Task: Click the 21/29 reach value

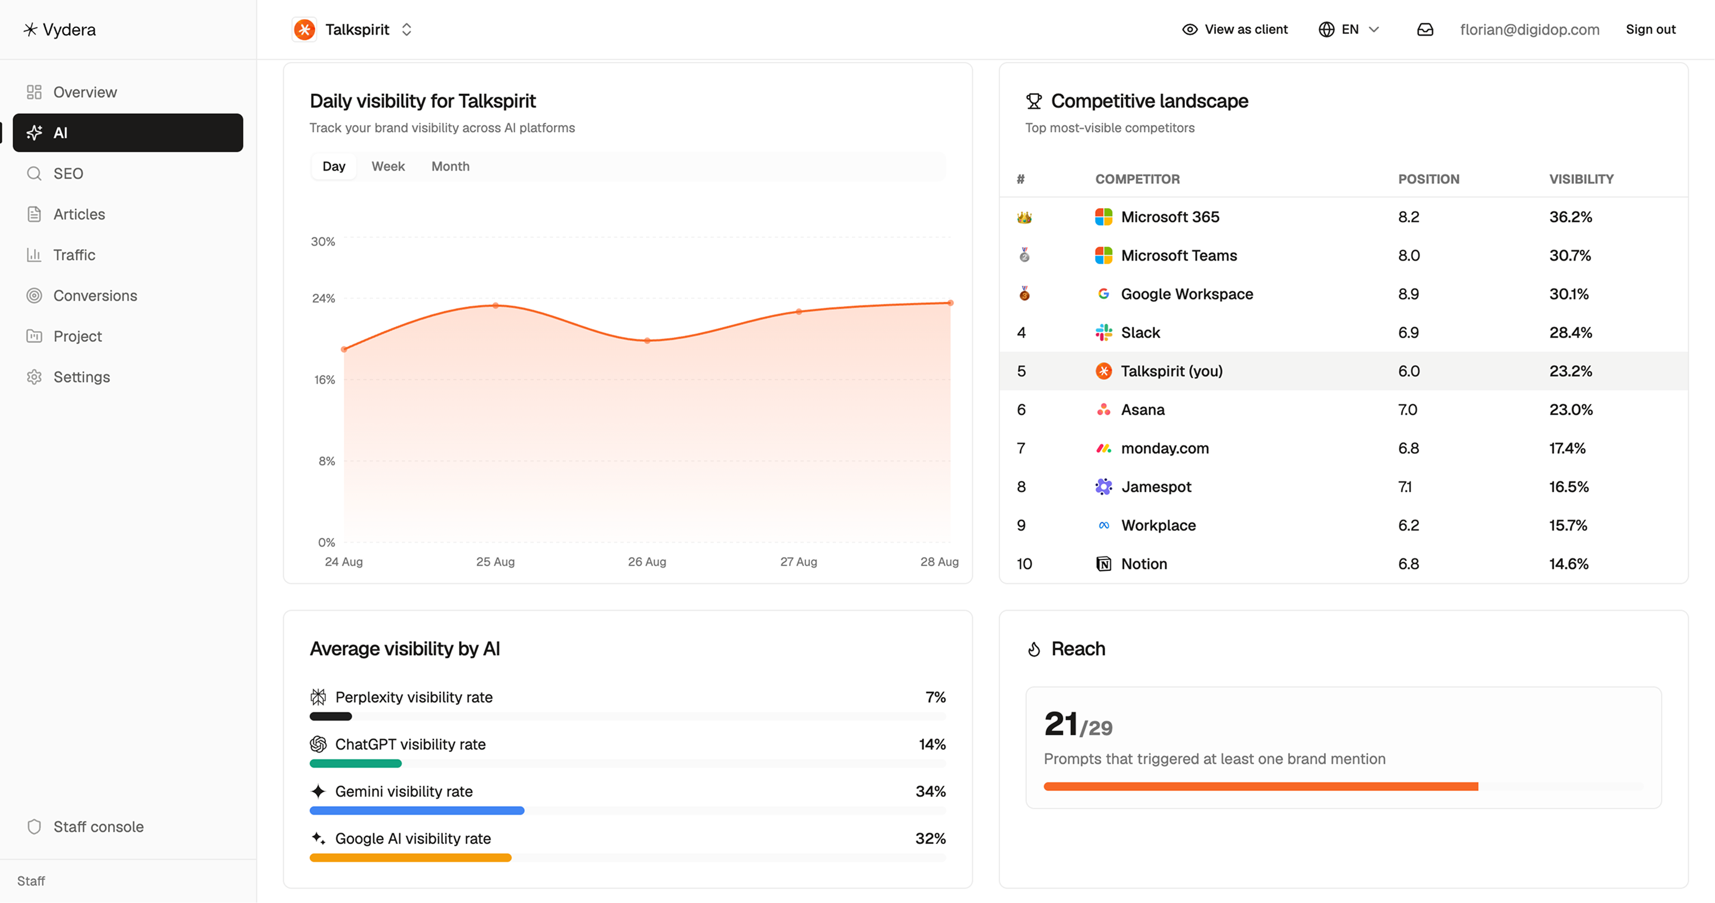Action: [x=1078, y=725]
